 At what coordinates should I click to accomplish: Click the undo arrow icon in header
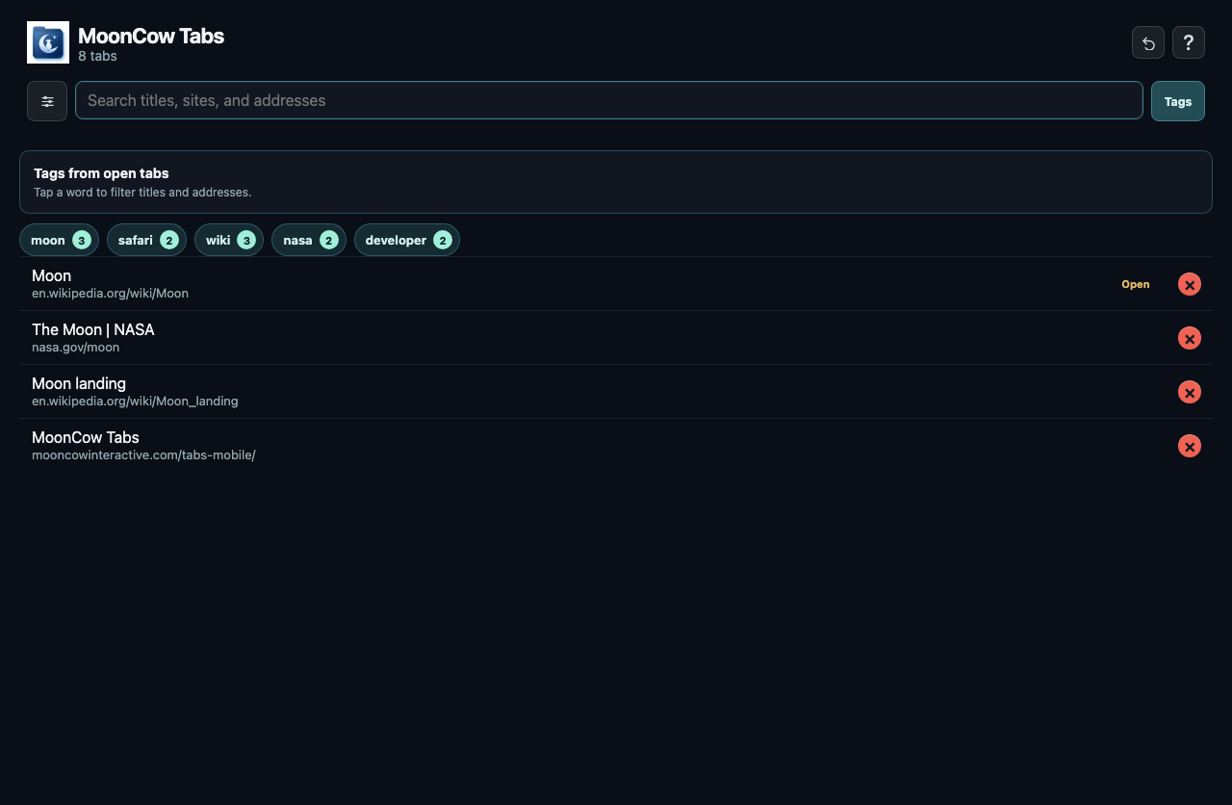(x=1148, y=42)
